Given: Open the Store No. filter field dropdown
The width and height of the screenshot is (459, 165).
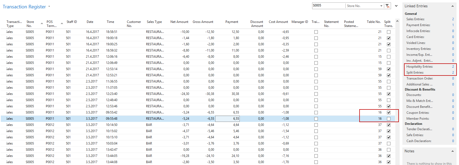Looking at the screenshot, I should coord(381,6).
